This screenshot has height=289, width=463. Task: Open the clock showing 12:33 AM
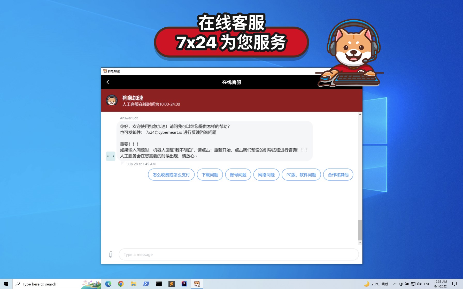point(441,284)
